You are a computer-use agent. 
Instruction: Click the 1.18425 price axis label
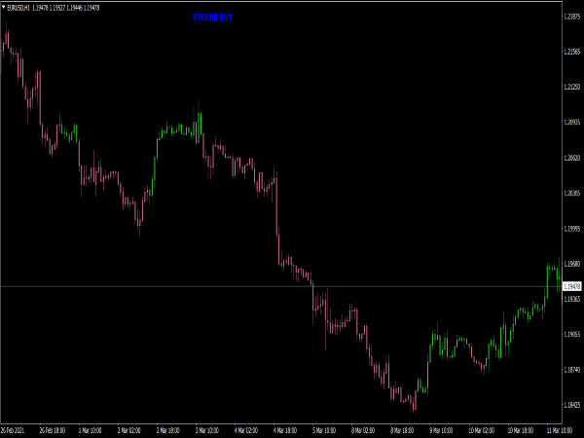pos(572,405)
